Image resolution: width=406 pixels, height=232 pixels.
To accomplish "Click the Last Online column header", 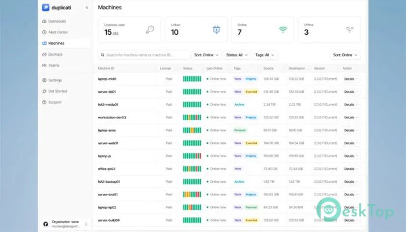I will pos(215,68).
